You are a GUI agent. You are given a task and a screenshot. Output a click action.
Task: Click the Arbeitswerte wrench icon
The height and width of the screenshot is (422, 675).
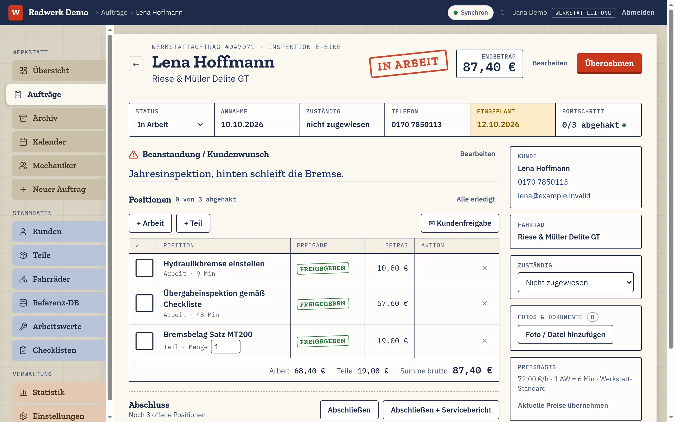pyautogui.click(x=23, y=327)
